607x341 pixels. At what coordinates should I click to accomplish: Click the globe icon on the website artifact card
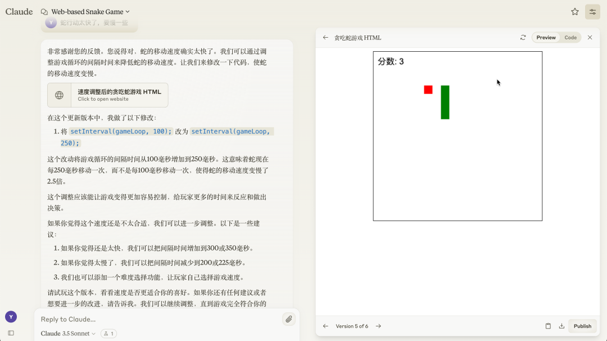pyautogui.click(x=58, y=95)
